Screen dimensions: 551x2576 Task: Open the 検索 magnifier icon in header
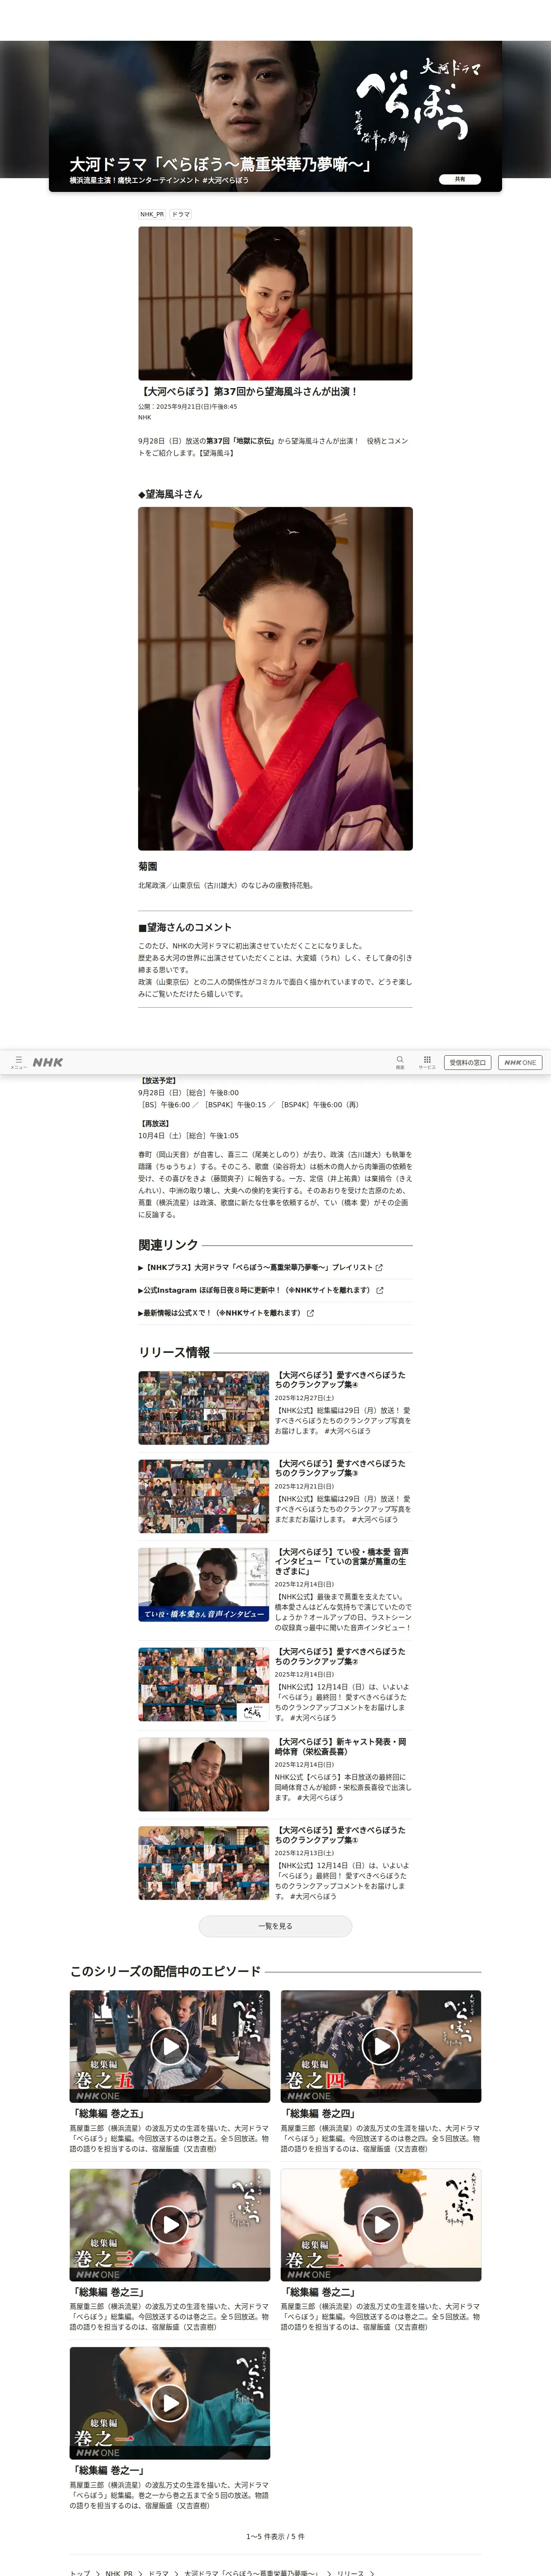point(400,1062)
